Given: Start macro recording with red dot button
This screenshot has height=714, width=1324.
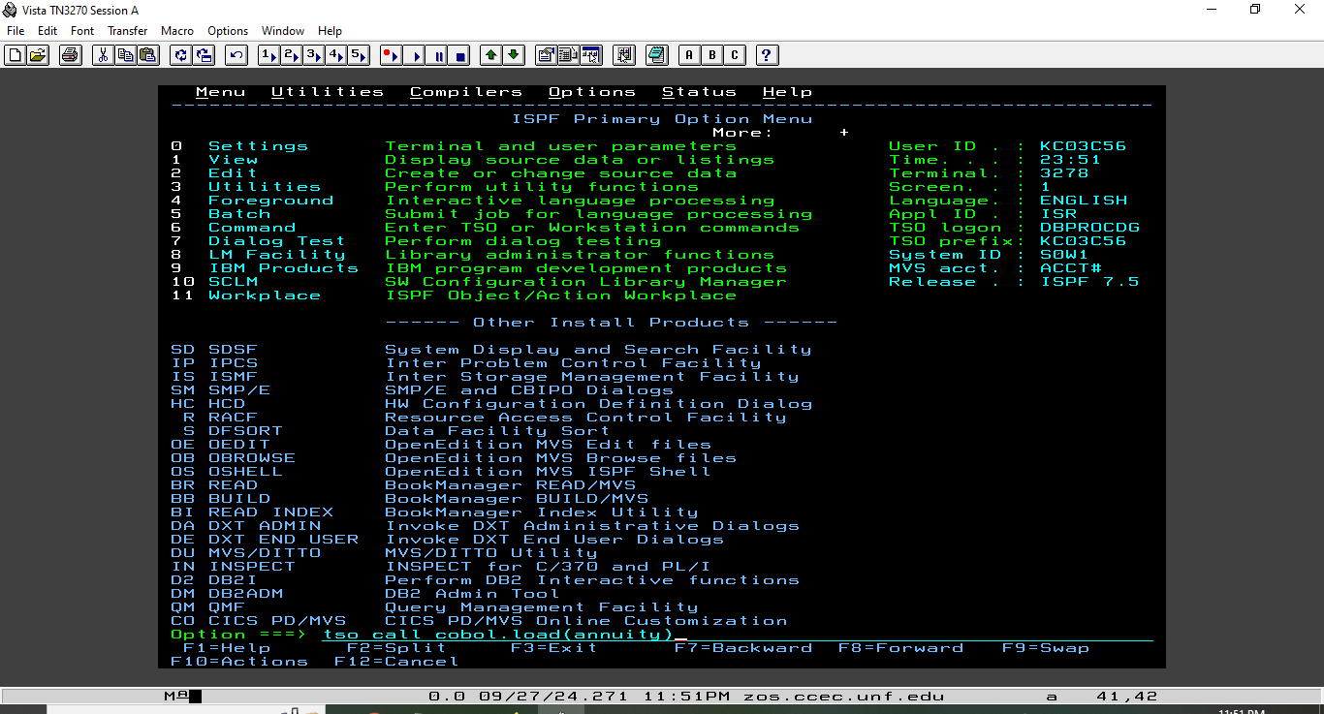Looking at the screenshot, I should (391, 55).
